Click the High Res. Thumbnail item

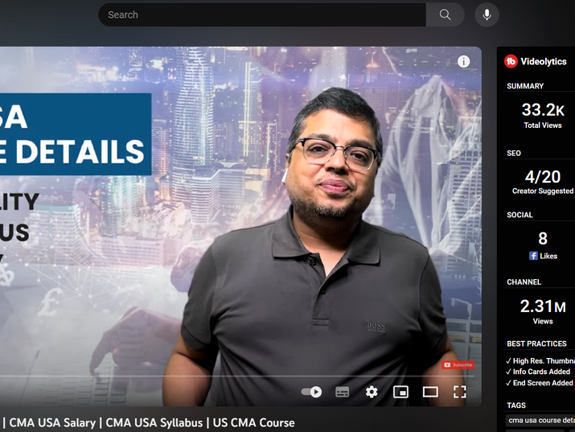point(540,361)
